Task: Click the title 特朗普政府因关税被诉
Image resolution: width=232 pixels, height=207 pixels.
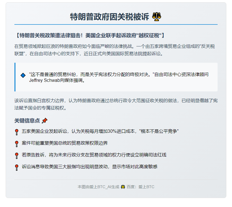Action: pos(110,17)
